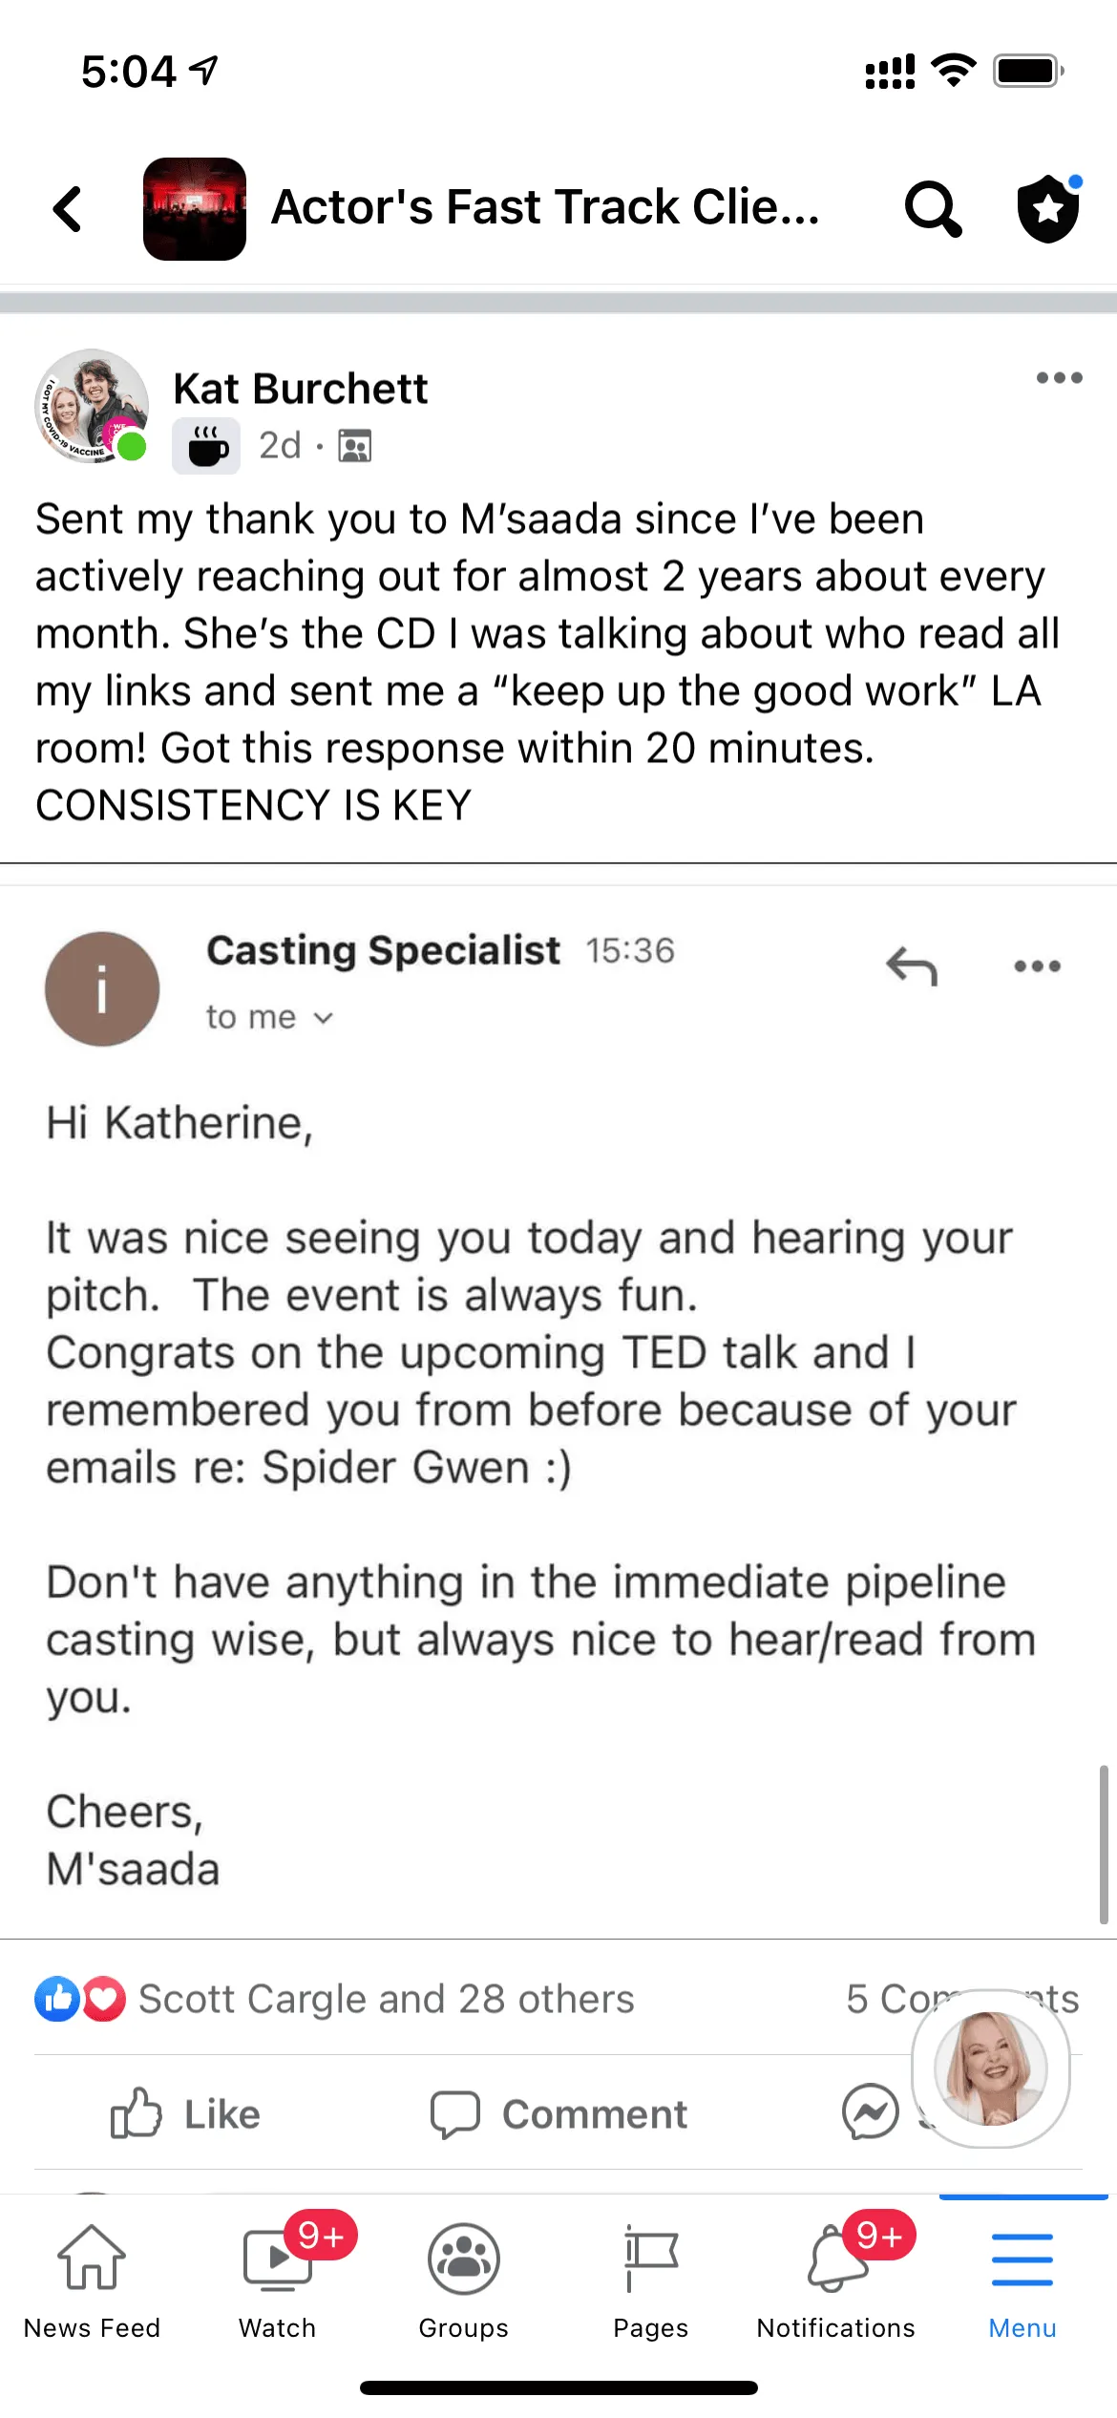Open the Watch tab
The height and width of the screenshot is (2418, 1117).
[x=278, y=2279]
